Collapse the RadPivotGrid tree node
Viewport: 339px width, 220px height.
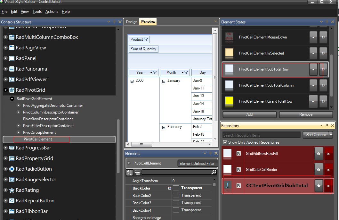point(6,90)
